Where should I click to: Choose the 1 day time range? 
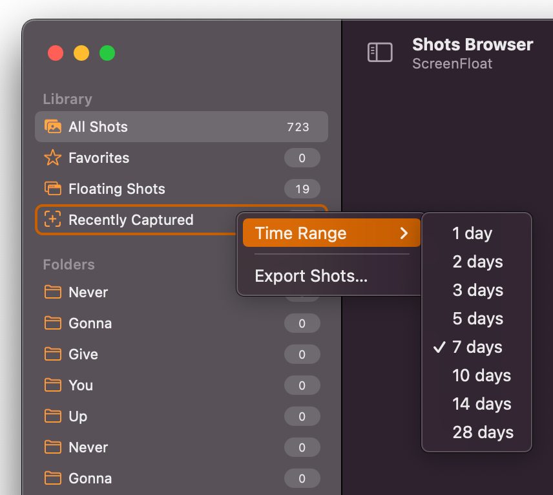click(477, 233)
